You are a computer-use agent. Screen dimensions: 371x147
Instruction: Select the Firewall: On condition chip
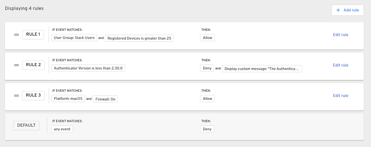click(105, 99)
